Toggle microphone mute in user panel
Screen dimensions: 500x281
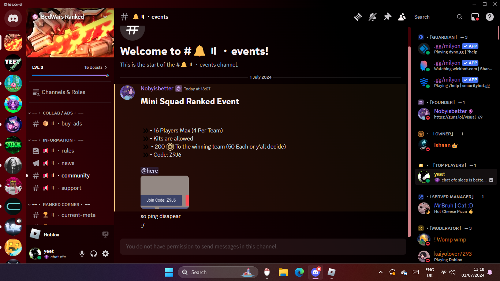pos(82,254)
